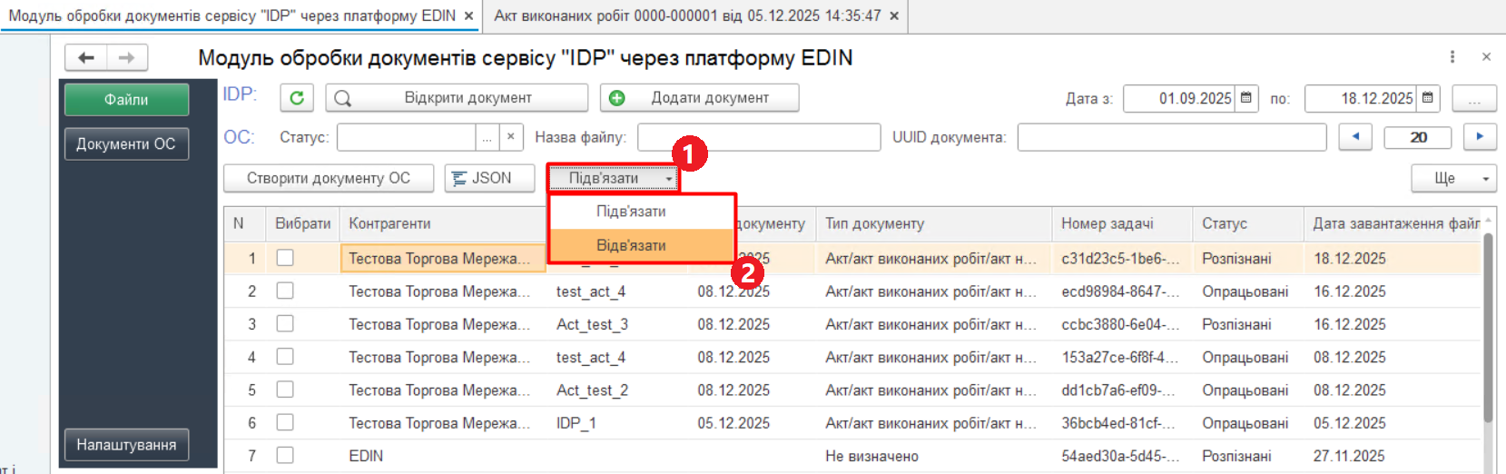Open Налаштування in the sidebar
This screenshot has height=474, width=1506.
coord(126,445)
